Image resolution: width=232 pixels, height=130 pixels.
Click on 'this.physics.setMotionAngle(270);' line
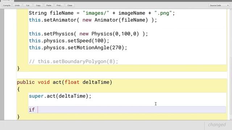pos(78,48)
